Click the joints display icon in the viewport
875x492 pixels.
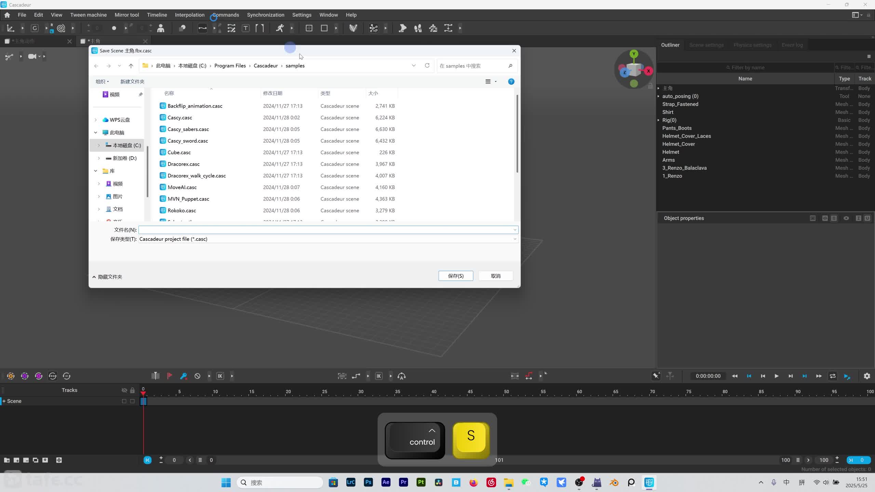click(x=9, y=57)
